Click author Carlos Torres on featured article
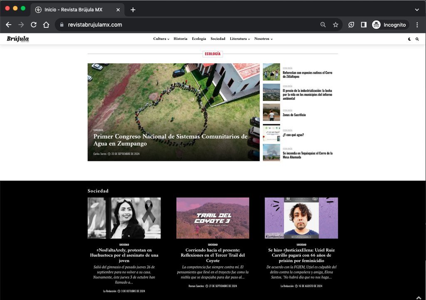This screenshot has width=426, height=300. coord(100,154)
